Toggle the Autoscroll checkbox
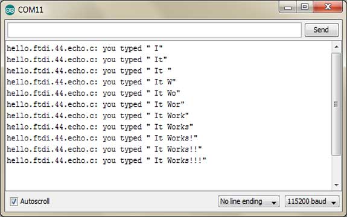The image size is (347, 217). (14, 201)
